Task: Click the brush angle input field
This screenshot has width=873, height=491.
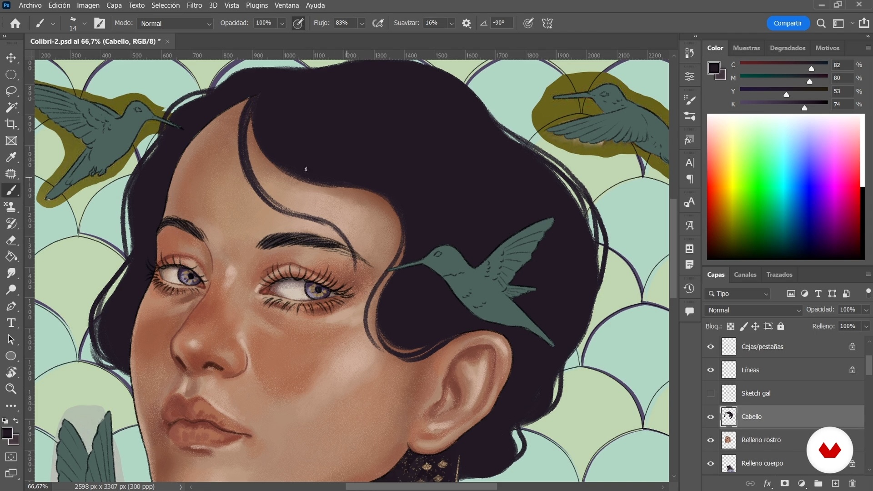Action: 502,23
